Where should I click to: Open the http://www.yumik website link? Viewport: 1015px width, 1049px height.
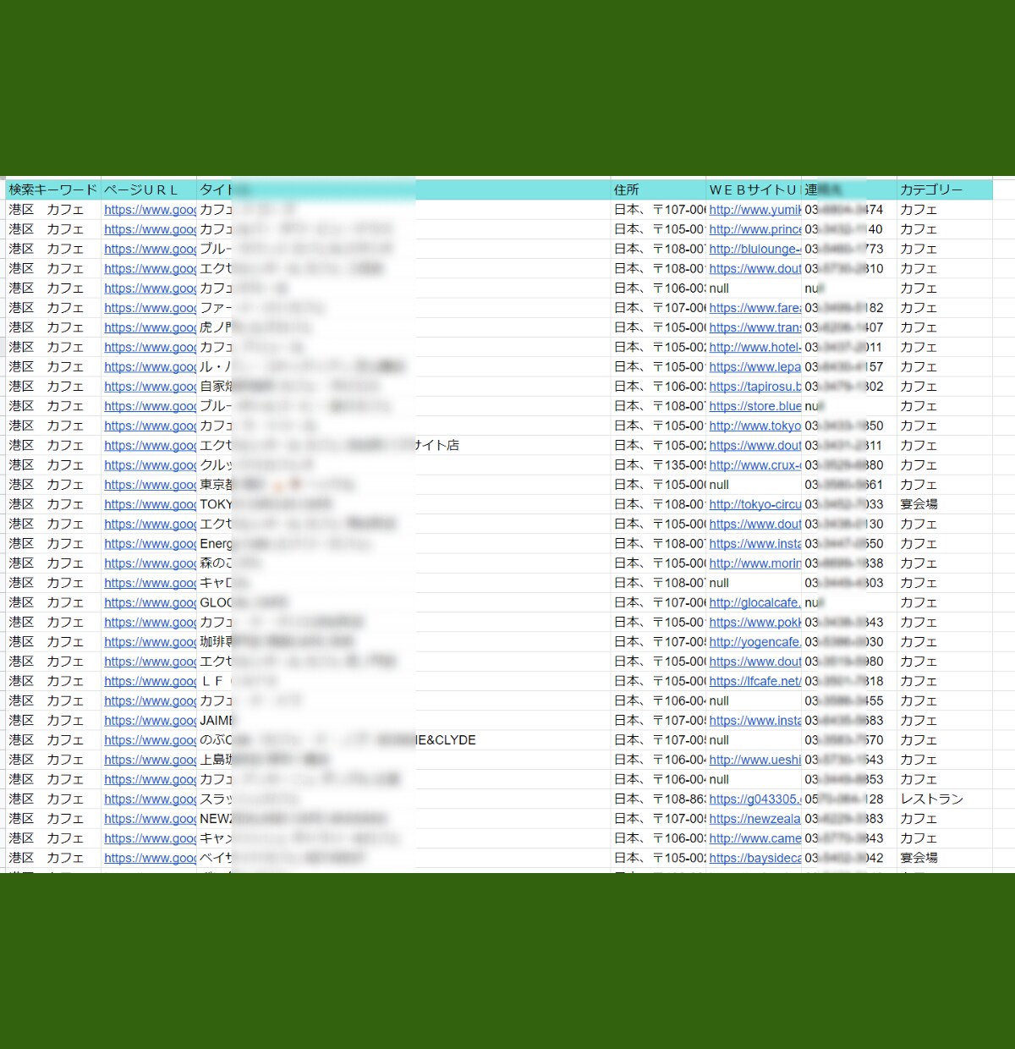[x=755, y=210]
